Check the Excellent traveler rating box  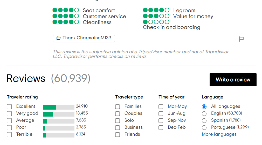(9, 106)
